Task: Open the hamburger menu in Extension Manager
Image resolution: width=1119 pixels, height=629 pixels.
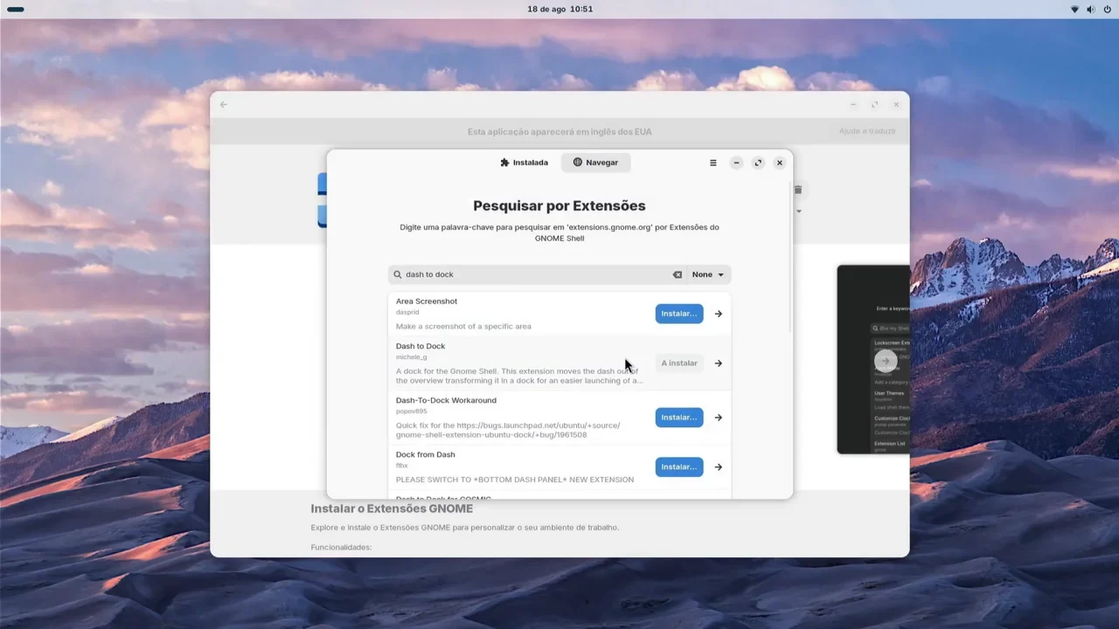Action: [713, 162]
